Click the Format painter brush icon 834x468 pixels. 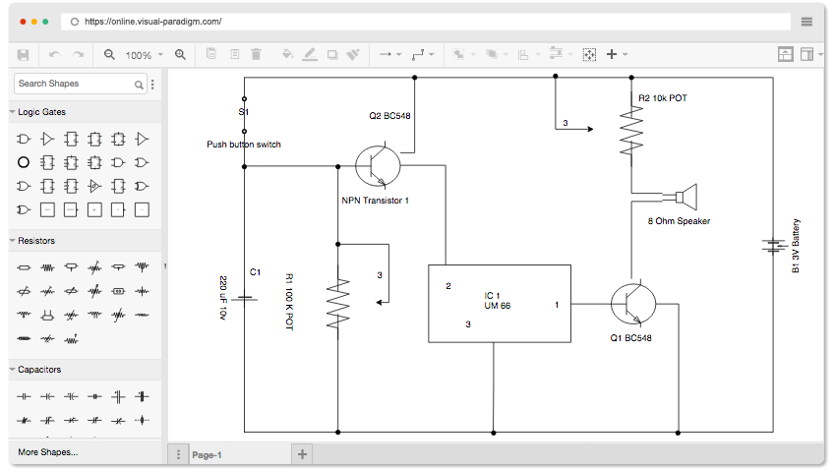[353, 54]
